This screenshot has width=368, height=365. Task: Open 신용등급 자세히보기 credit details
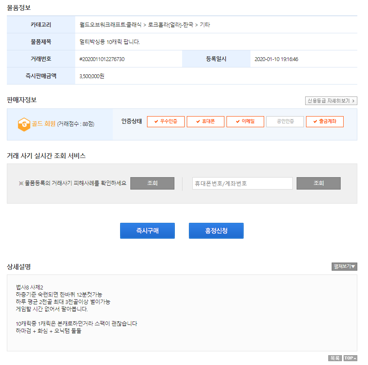pos(331,101)
